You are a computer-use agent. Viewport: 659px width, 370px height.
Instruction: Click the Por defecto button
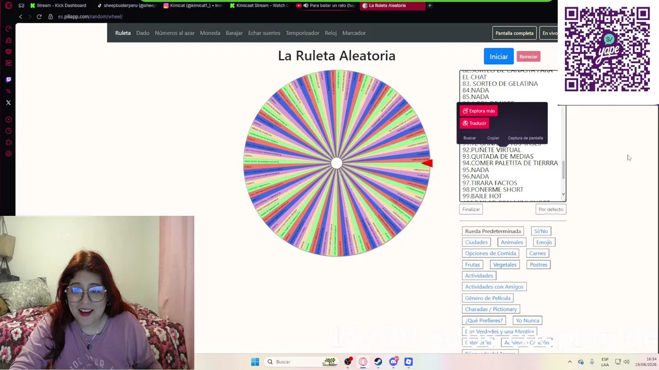point(551,209)
